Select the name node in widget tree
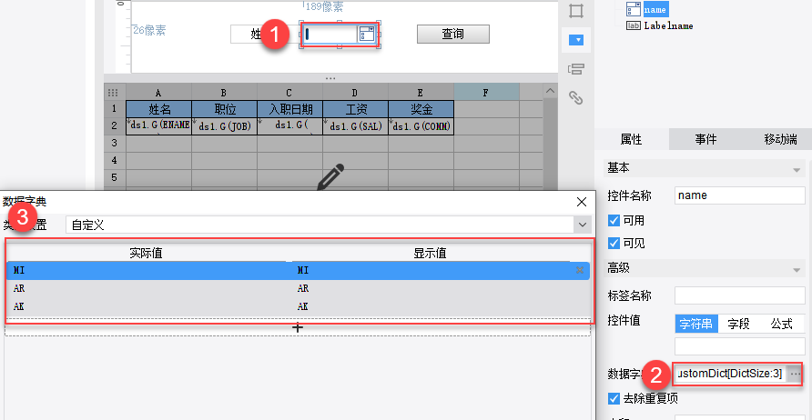The height and width of the screenshot is (420, 812). click(x=655, y=9)
